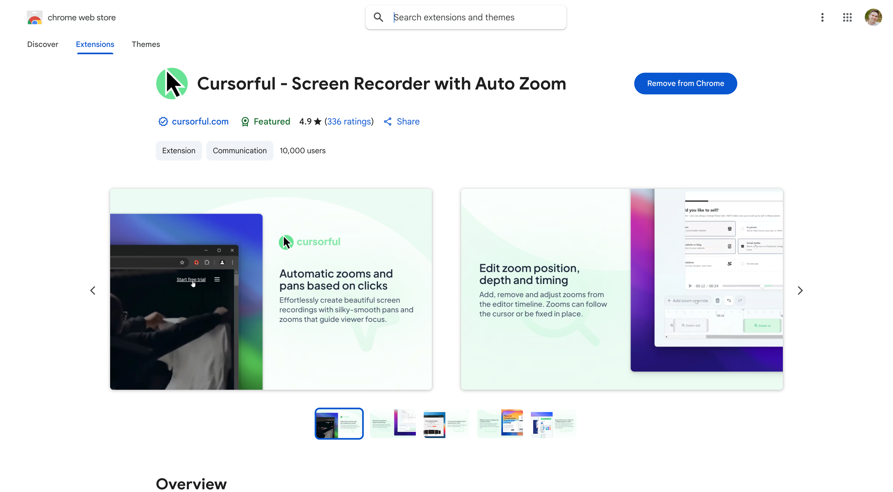Open the user profile avatar
This screenshot has width=893, height=492.
point(873,17)
